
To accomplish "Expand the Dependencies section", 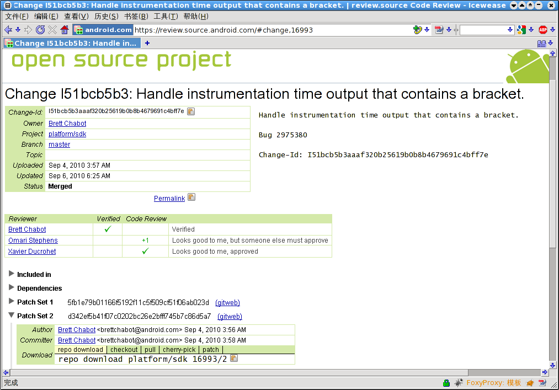I will [12, 287].
